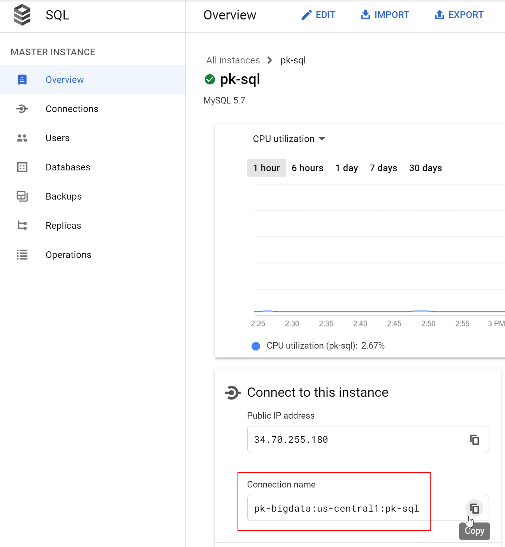Open the Backups section
505x547 pixels.
click(93, 196)
